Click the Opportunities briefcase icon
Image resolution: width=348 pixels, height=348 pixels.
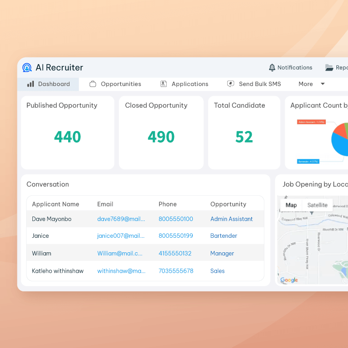click(x=93, y=84)
